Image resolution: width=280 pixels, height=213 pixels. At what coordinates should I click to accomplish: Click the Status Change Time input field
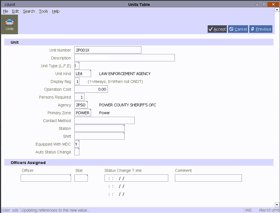point(136,178)
